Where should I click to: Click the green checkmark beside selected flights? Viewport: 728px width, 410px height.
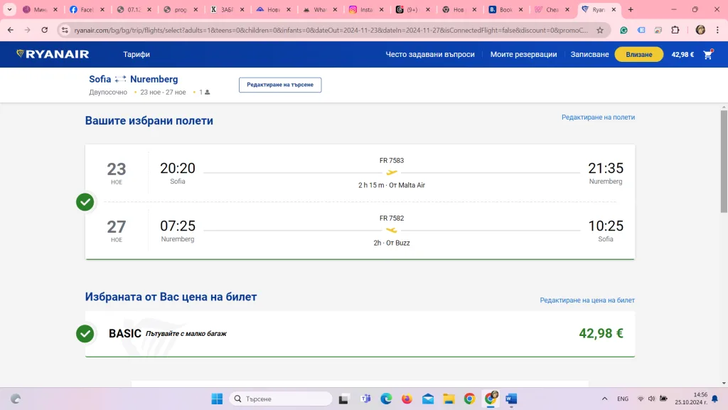tap(85, 202)
